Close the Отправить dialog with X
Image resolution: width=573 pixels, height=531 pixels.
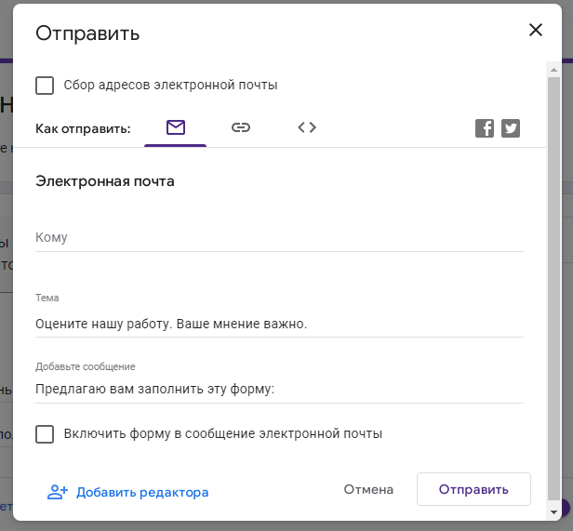[x=536, y=30]
